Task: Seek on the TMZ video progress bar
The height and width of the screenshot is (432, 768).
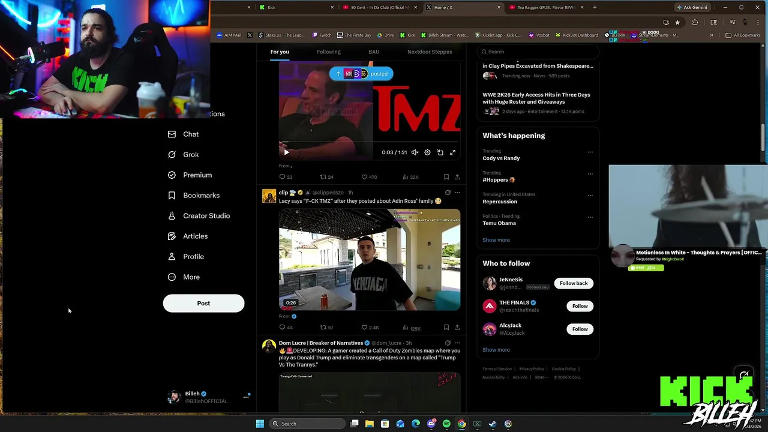Action: click(x=370, y=143)
